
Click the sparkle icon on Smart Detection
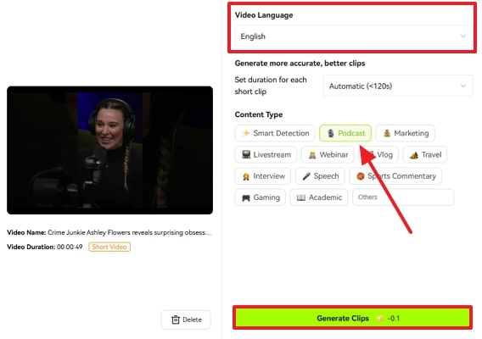[245, 133]
